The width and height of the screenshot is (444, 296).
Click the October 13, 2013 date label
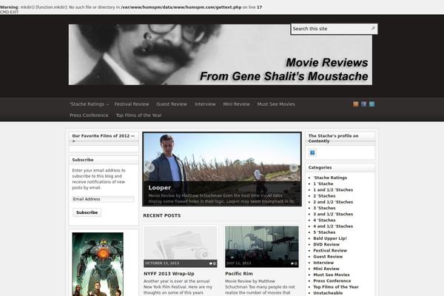coord(162,263)
